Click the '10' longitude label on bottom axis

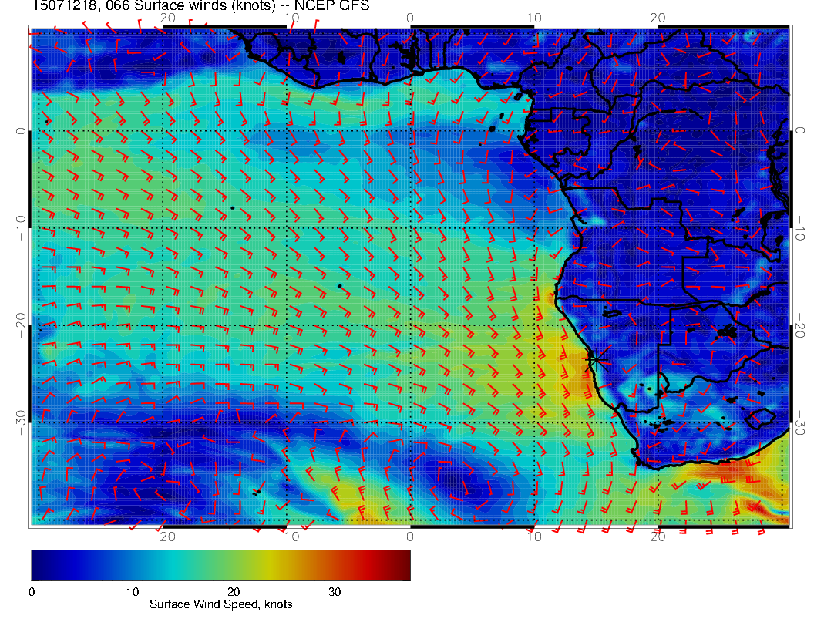534,536
